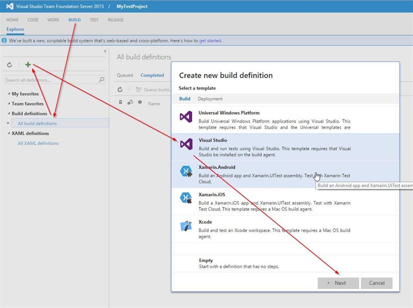Click the Visual Studio logo in header

(10, 6)
